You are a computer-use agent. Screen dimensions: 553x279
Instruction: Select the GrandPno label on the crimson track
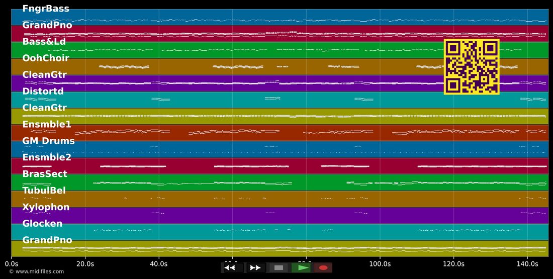[47, 25]
